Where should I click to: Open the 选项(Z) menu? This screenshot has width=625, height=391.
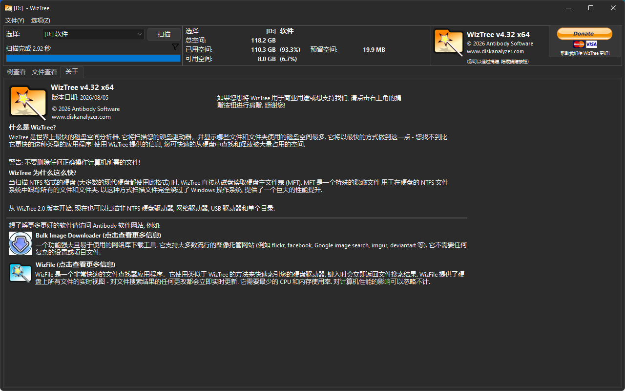[x=41, y=21]
